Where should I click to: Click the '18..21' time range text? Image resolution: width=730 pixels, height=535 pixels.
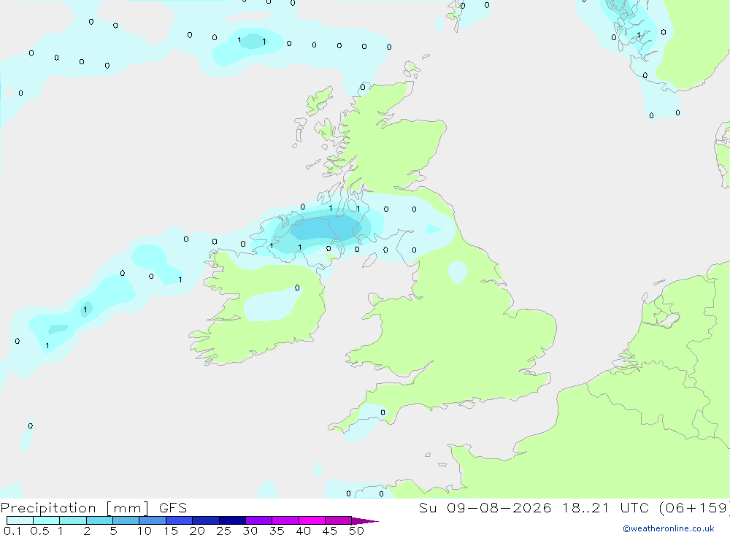[x=585, y=507]
